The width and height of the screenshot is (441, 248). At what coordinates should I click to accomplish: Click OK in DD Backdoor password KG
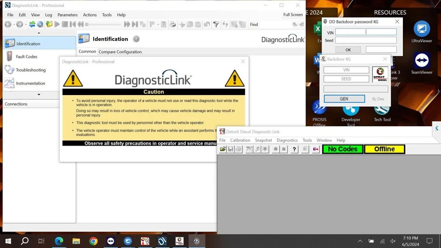pos(348,50)
